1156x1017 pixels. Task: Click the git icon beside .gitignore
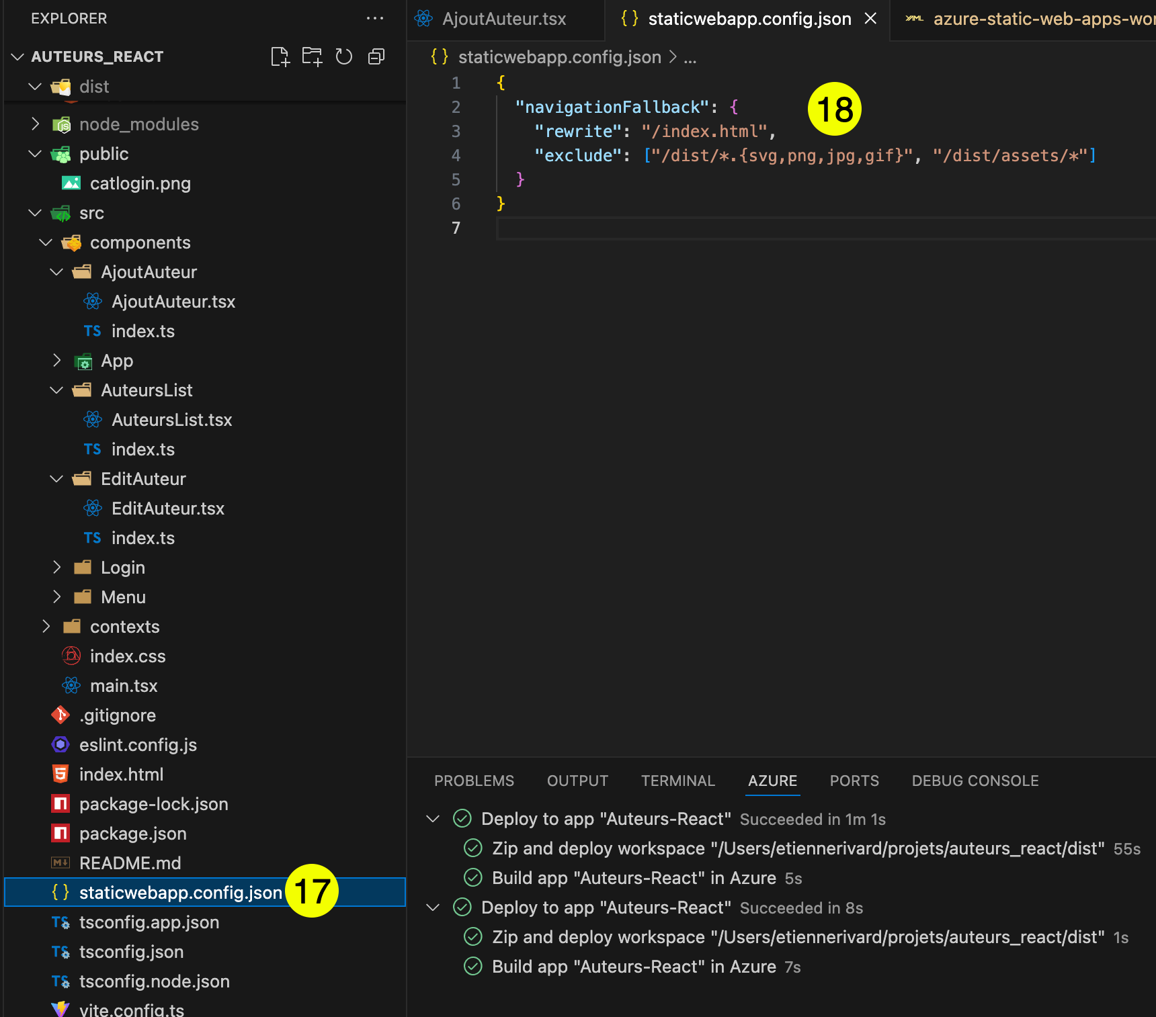pos(60,715)
